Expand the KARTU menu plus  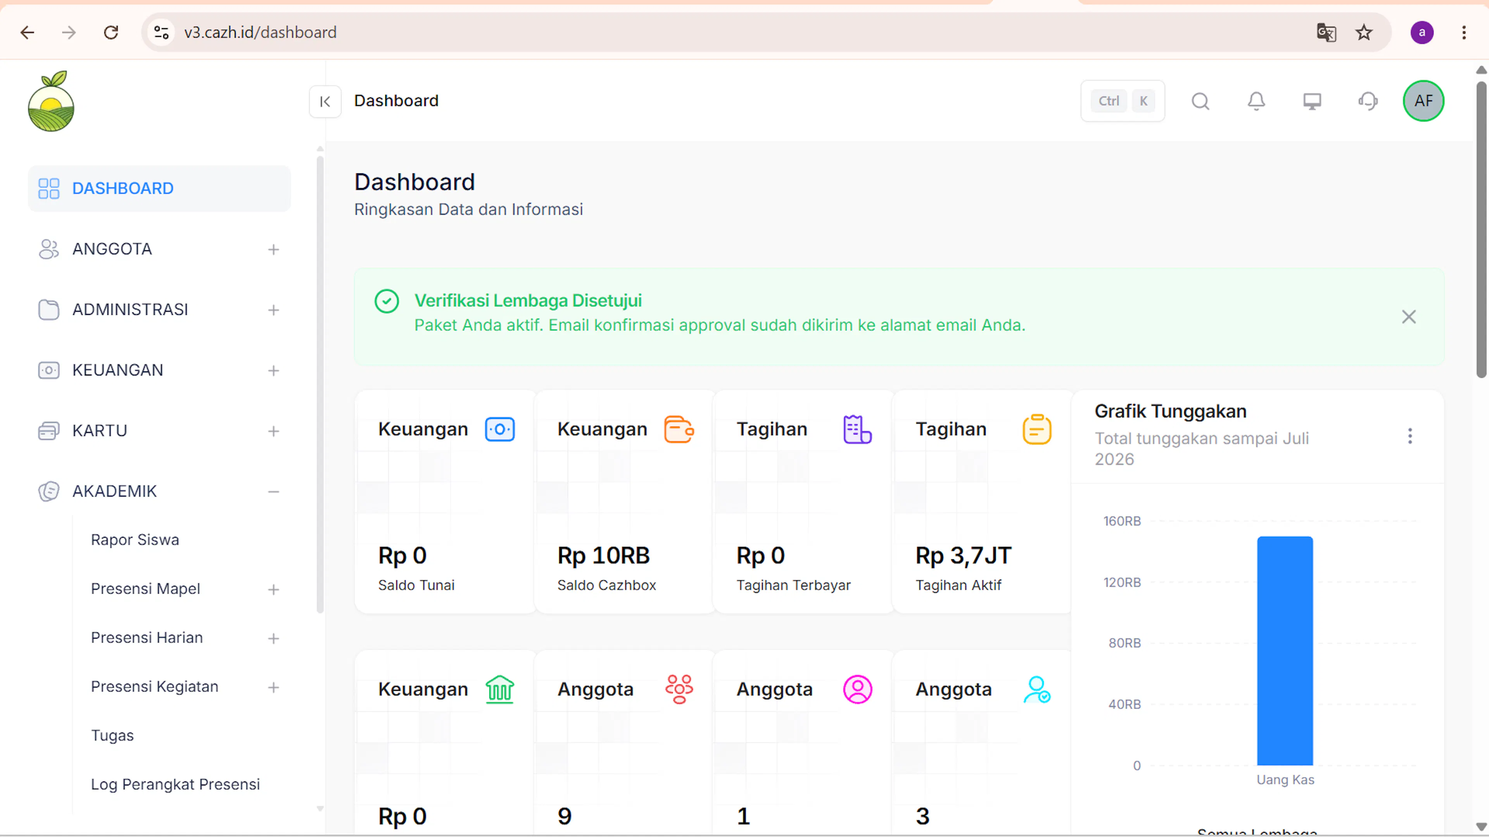pyautogui.click(x=273, y=431)
